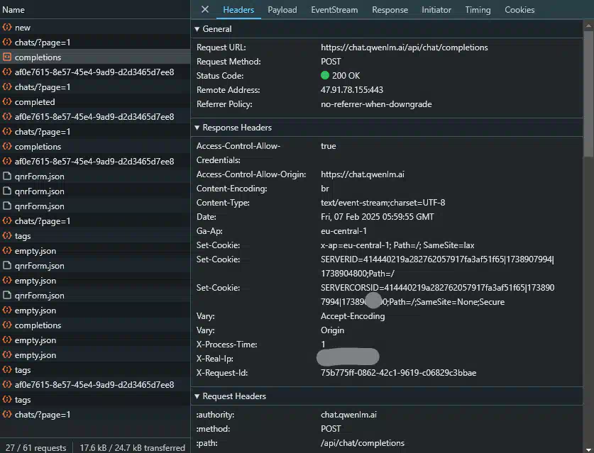The width and height of the screenshot is (594, 453).
Task: Collapse the Request Headers section
Action: click(197, 396)
